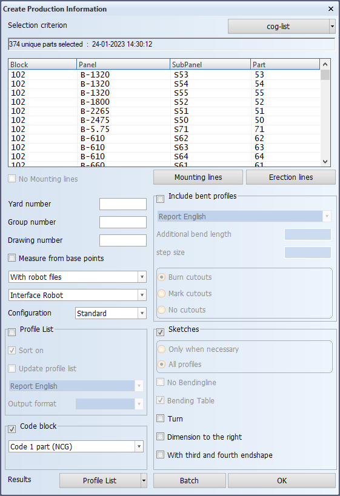
Task: Select Mark cutouts radio button
Action: click(161, 294)
